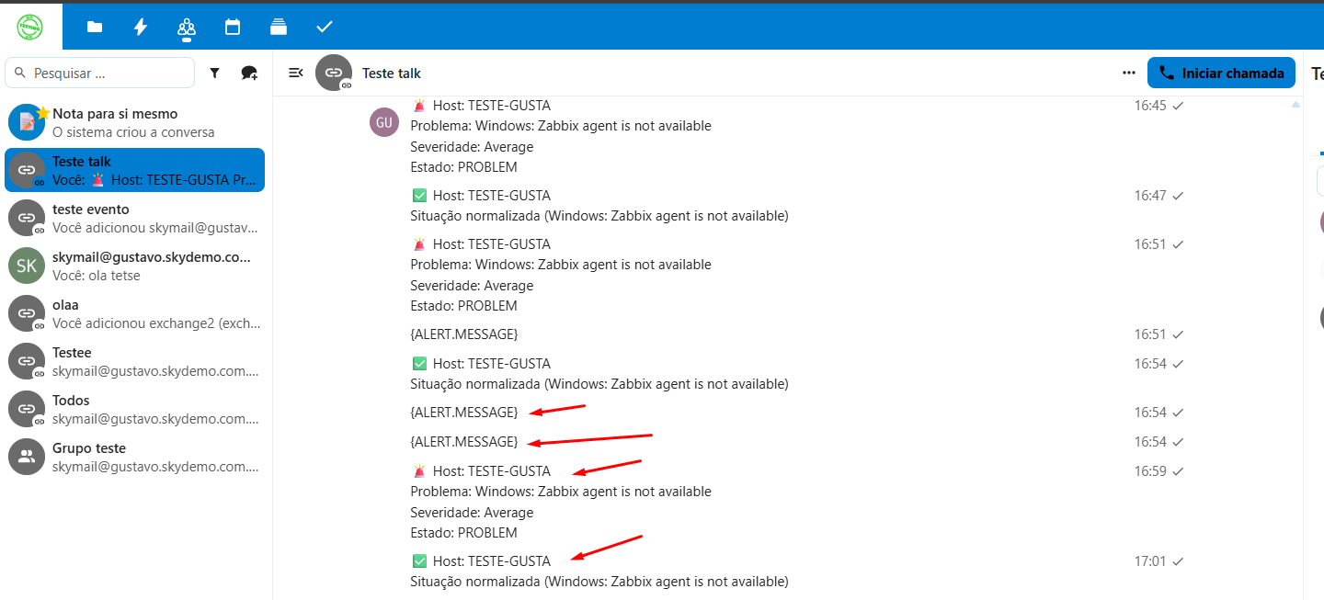Open the Talk app icon
The width and height of the screenshot is (1324, 600).
pos(187,27)
